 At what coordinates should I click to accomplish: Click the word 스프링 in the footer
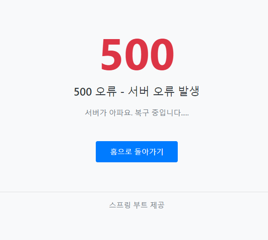[120, 205]
